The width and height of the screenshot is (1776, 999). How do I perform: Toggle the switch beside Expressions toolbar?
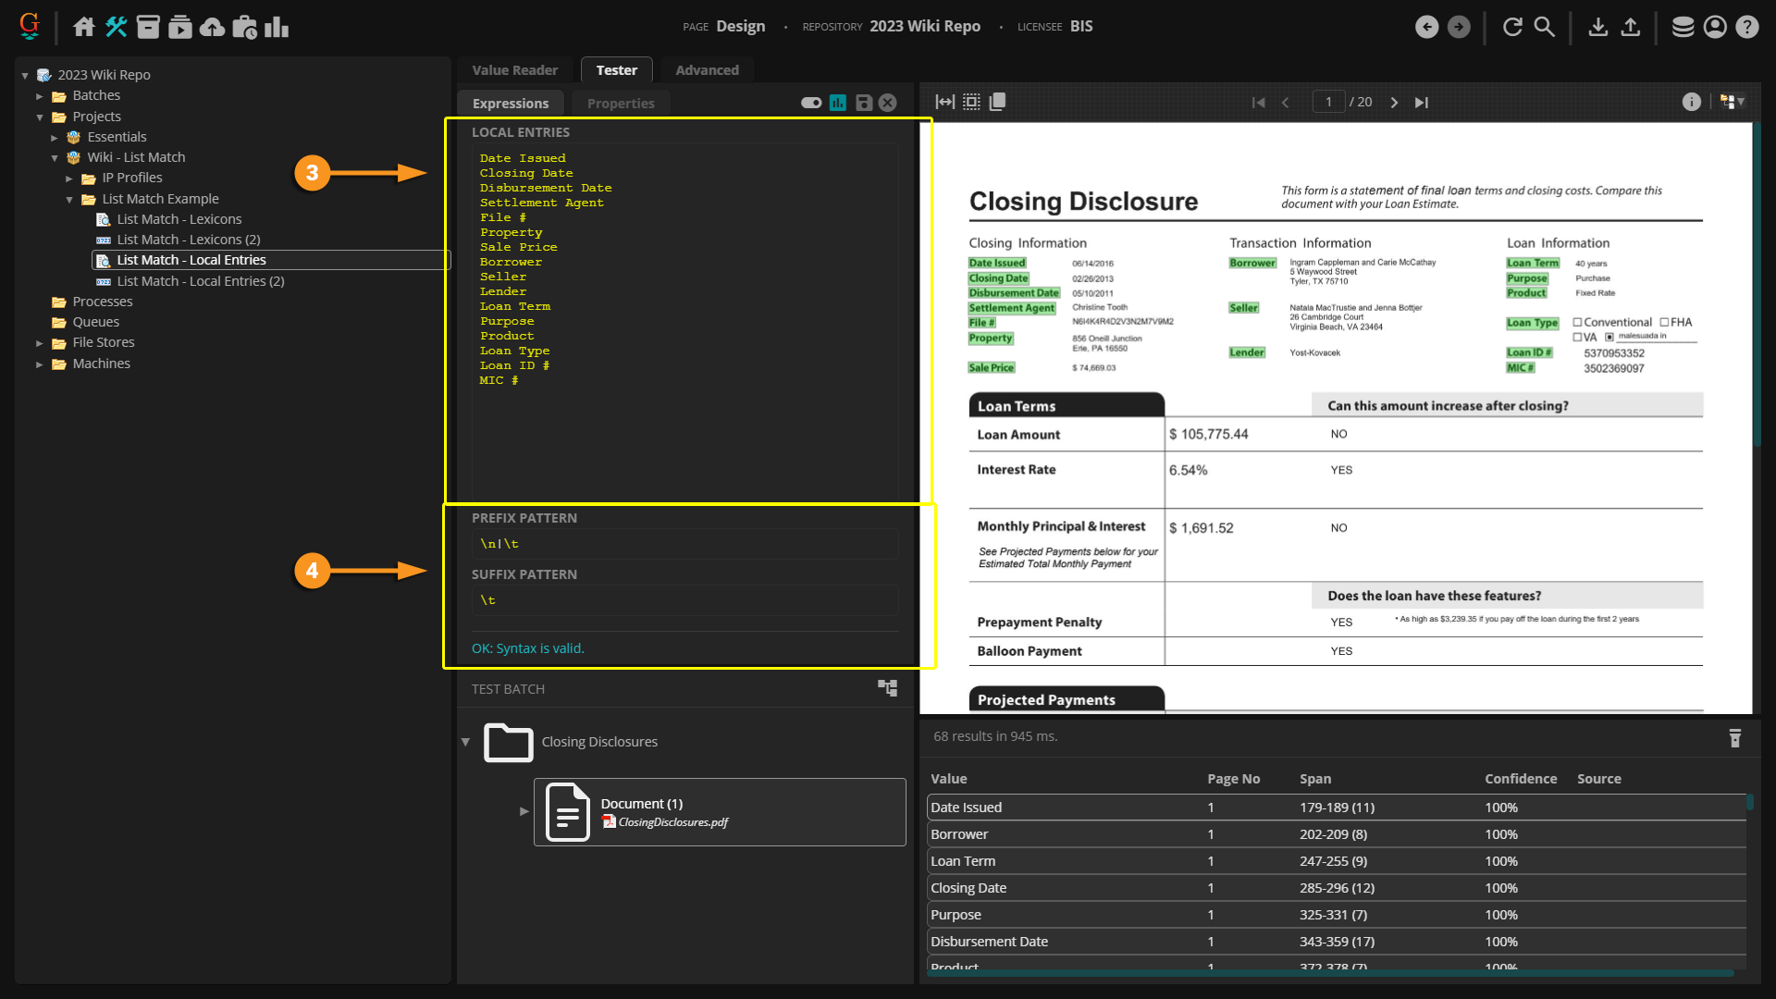pos(811,103)
